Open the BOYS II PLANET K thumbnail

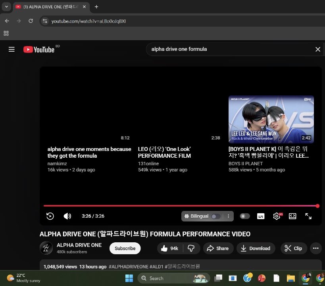coord(271,119)
